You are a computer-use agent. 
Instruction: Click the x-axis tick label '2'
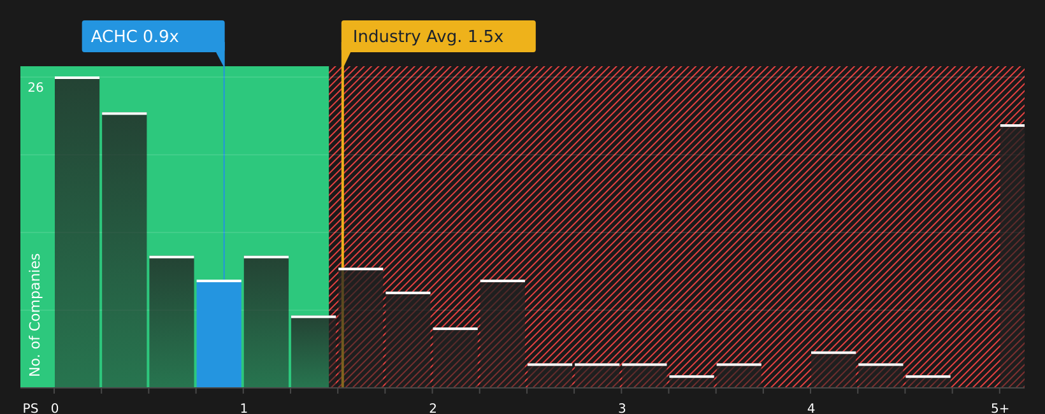click(433, 408)
